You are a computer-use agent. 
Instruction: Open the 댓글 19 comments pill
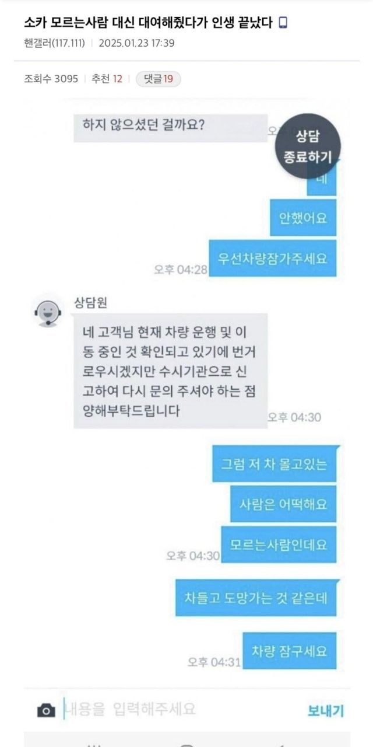click(159, 79)
